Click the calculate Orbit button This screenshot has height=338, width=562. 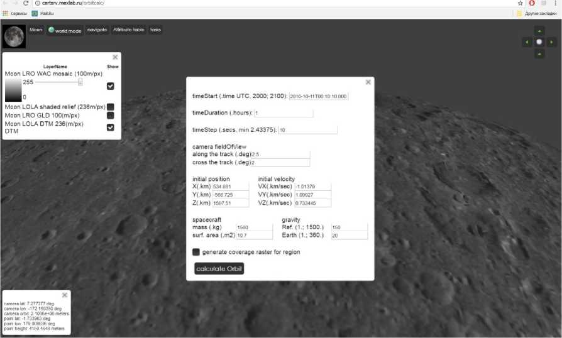tap(219, 268)
